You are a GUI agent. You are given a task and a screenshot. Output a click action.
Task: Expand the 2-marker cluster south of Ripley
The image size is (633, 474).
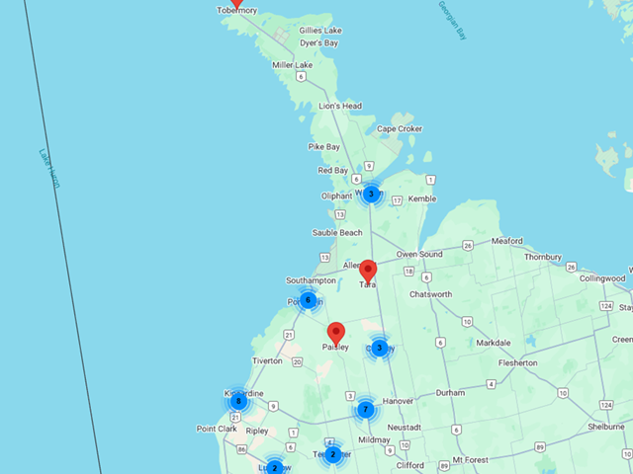[x=274, y=467]
